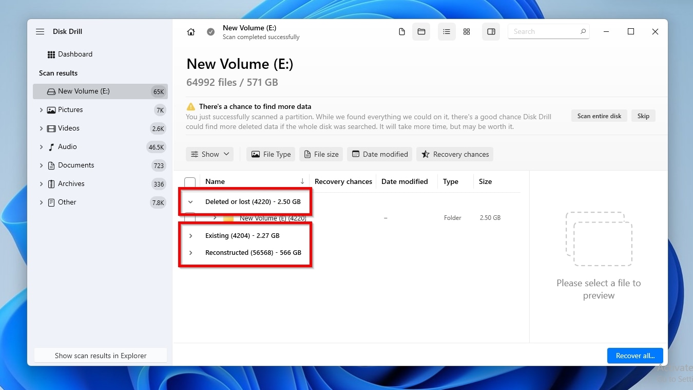Click the scan completed checkmark status icon
The height and width of the screenshot is (390, 693).
[x=210, y=32]
